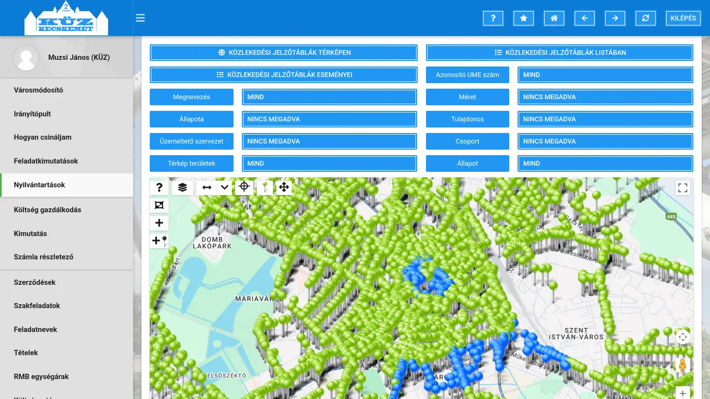Viewport: 710px width, 399px height.
Task: Click the KILÉPÉS logout button
Action: (x=683, y=18)
